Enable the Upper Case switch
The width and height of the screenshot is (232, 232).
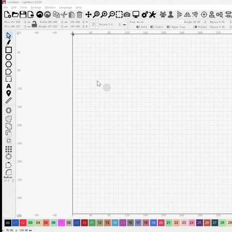pos(169,27)
